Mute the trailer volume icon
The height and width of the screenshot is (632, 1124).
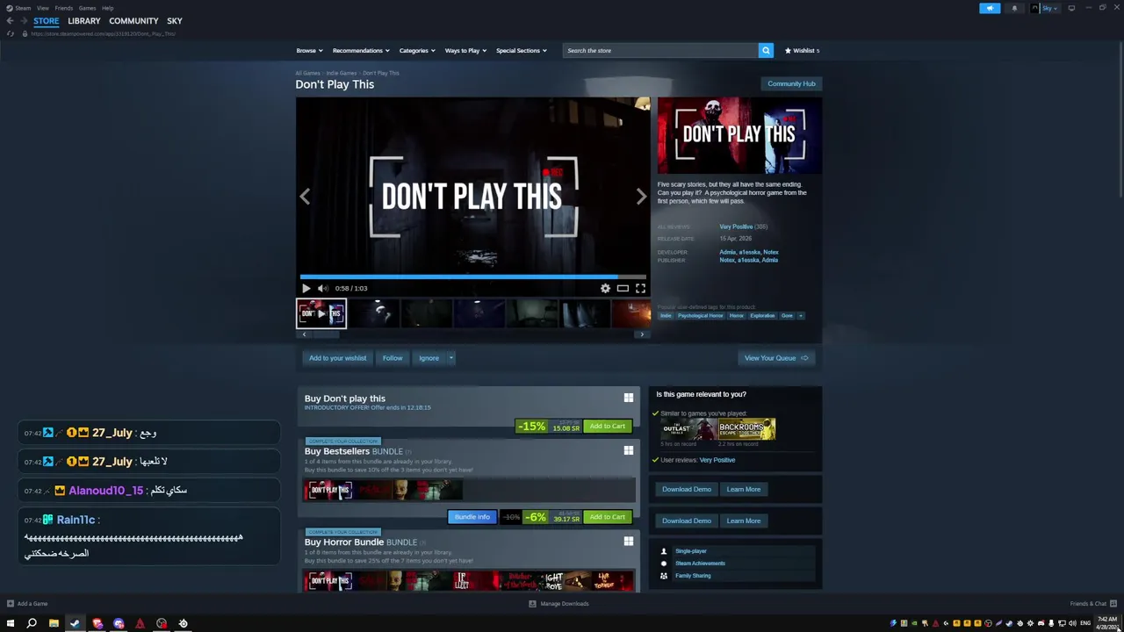click(322, 288)
